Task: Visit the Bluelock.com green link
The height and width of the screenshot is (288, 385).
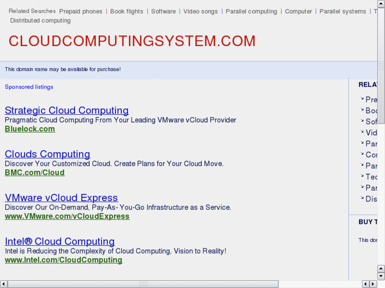Action: (x=30, y=129)
